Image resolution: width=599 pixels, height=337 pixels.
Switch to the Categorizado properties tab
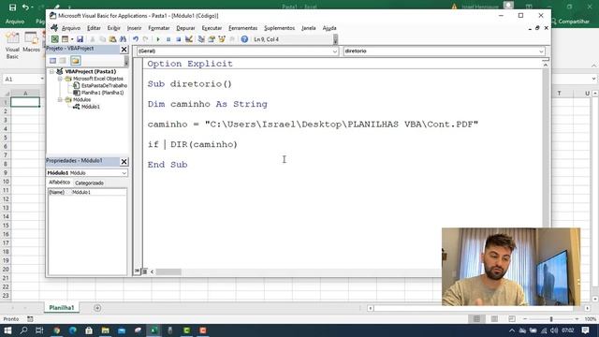pyautogui.click(x=90, y=183)
